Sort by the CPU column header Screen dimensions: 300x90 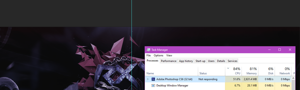tap(233, 71)
